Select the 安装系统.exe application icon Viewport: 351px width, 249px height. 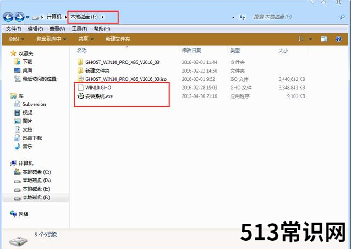[x=80, y=96]
